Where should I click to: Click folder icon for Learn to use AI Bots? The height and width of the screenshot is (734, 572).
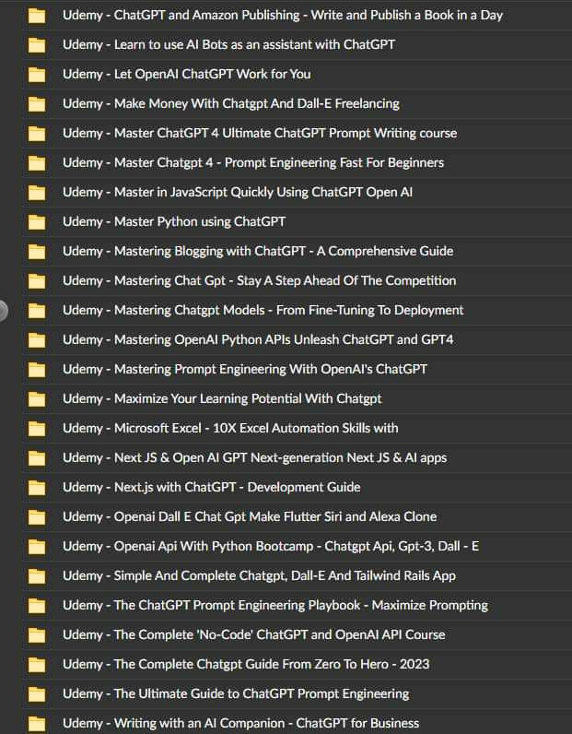[x=37, y=45]
